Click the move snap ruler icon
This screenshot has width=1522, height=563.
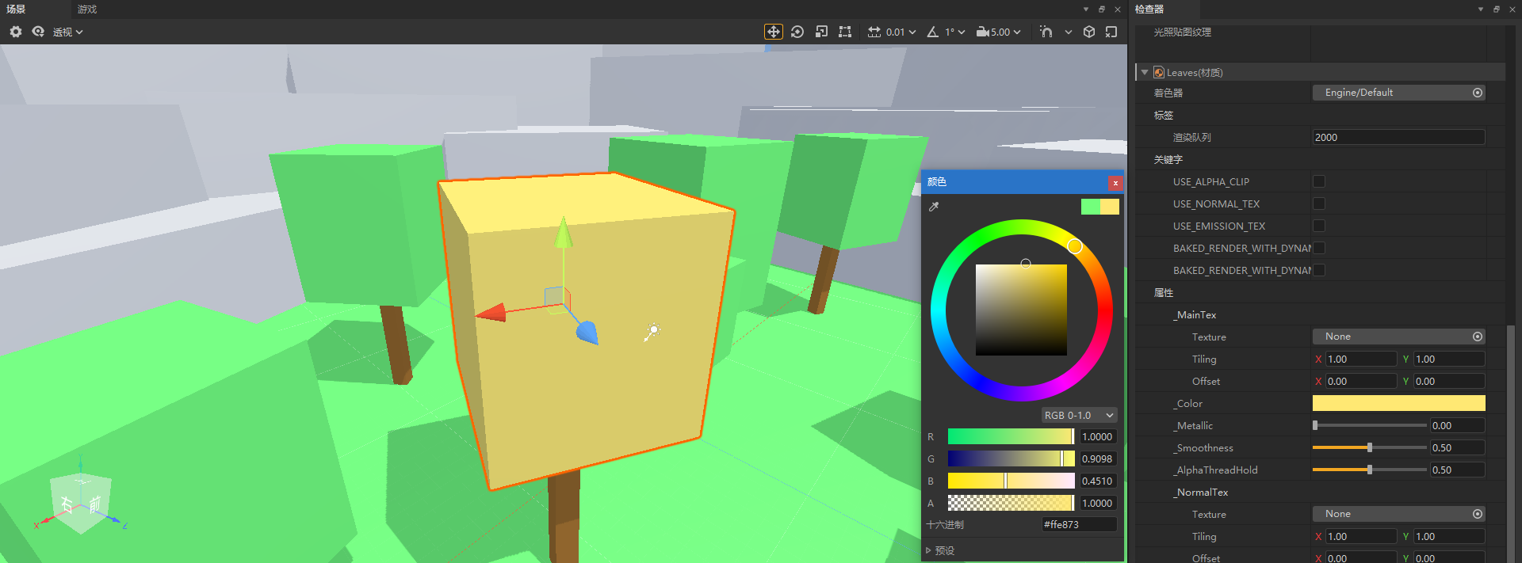[x=874, y=32]
